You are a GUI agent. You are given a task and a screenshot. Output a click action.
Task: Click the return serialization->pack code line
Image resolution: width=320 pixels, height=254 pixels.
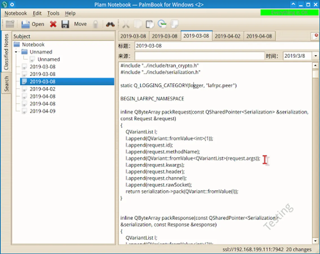tap(182, 191)
